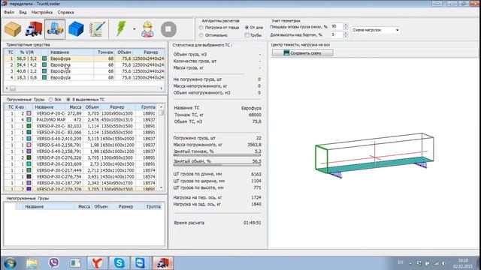The image size is (481, 270).
Task: Open the Настройка menu
Action: click(42, 12)
